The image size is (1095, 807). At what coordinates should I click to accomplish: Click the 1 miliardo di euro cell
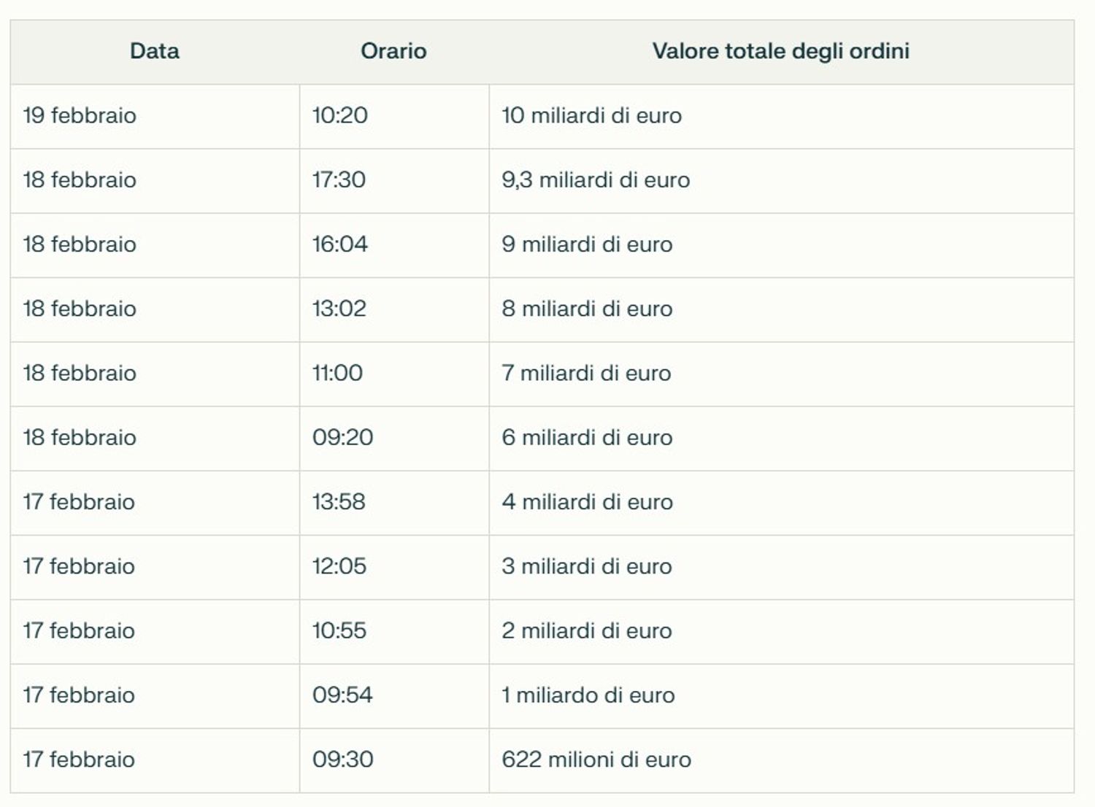(588, 695)
